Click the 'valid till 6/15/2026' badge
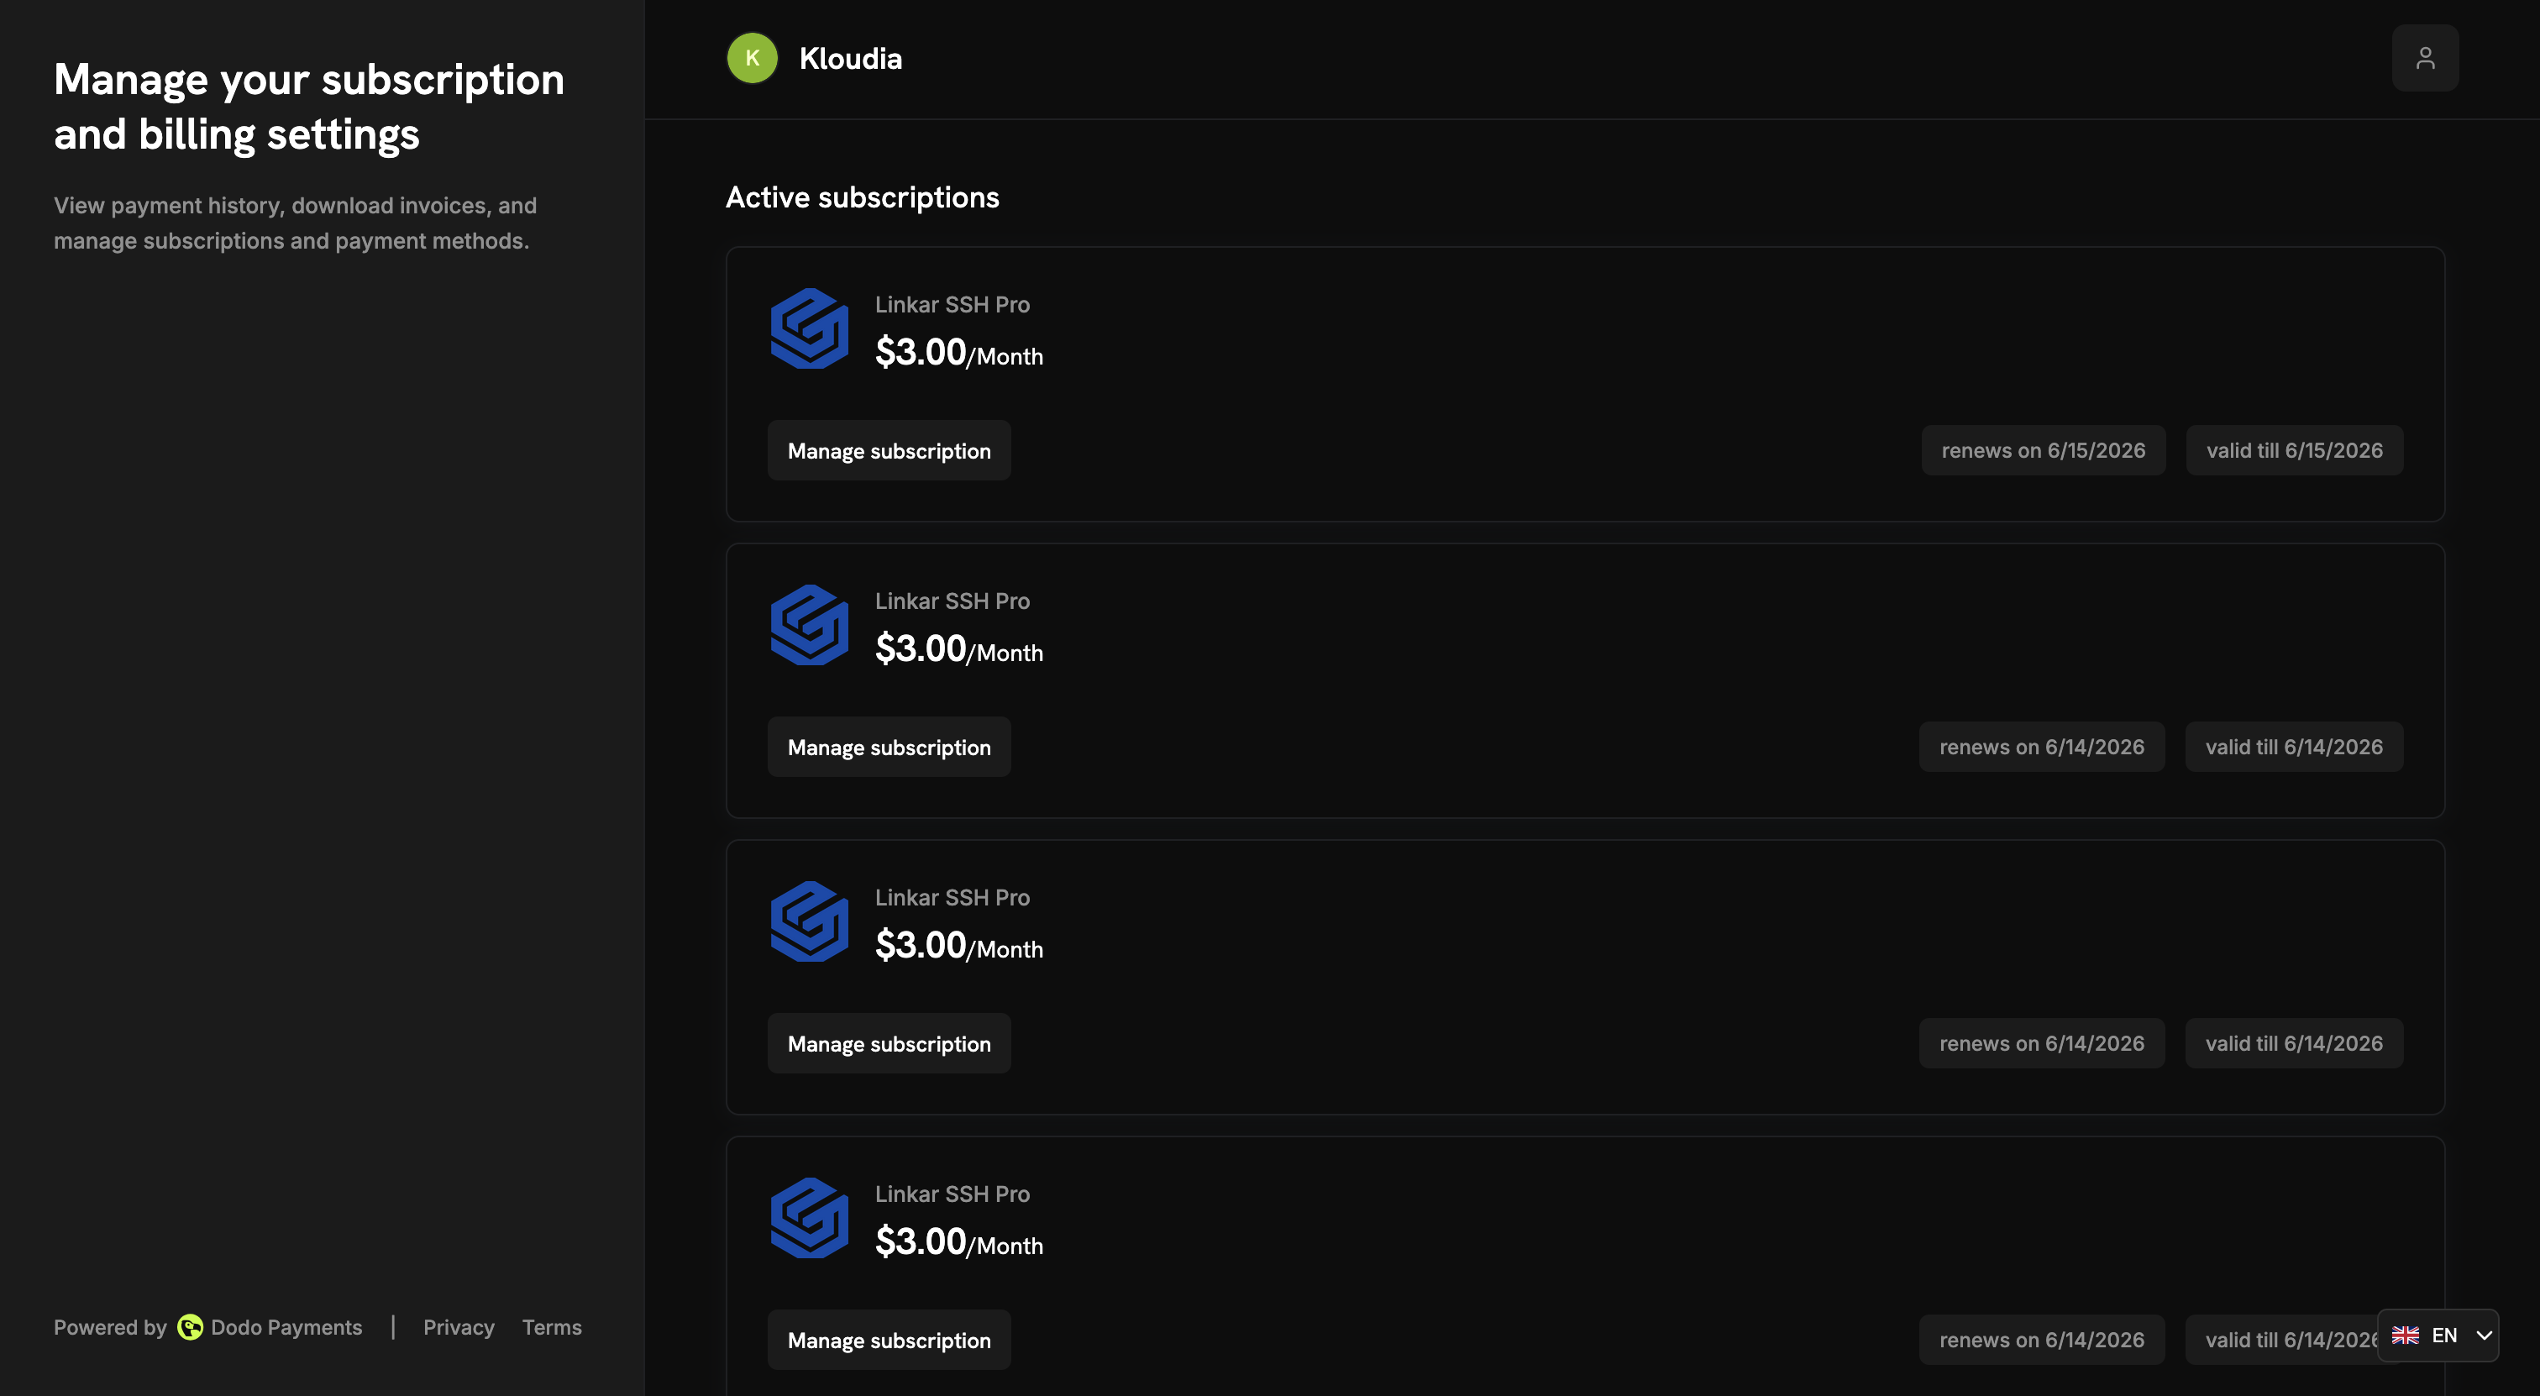 (x=2295, y=450)
